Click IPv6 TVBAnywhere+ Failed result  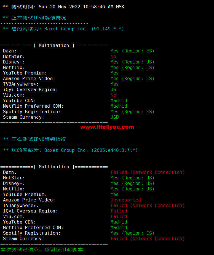click(148, 205)
